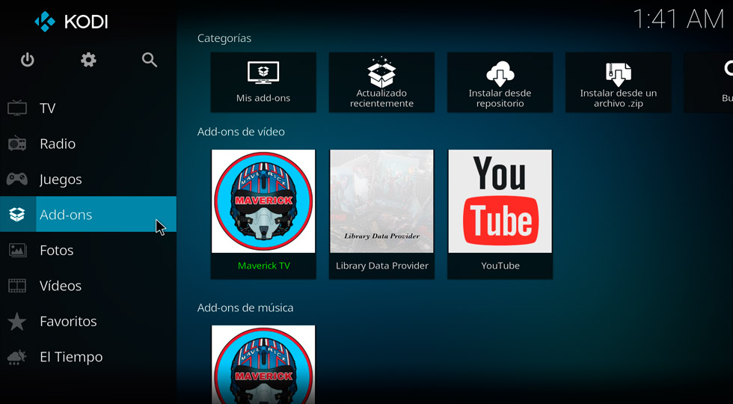Click the power icon in the sidebar

click(28, 60)
